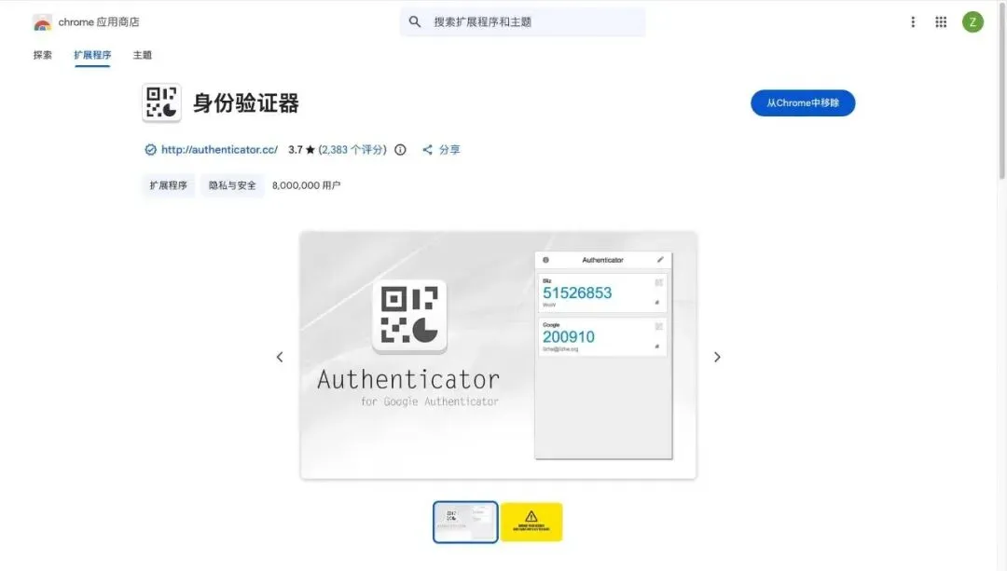Show previous screenshot with left chevron

(x=280, y=357)
